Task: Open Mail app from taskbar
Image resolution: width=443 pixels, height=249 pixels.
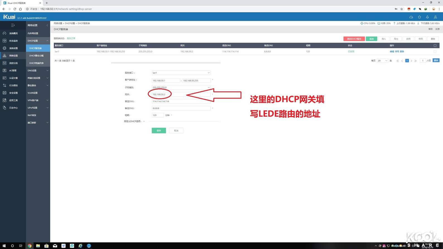Action: tap(55, 246)
